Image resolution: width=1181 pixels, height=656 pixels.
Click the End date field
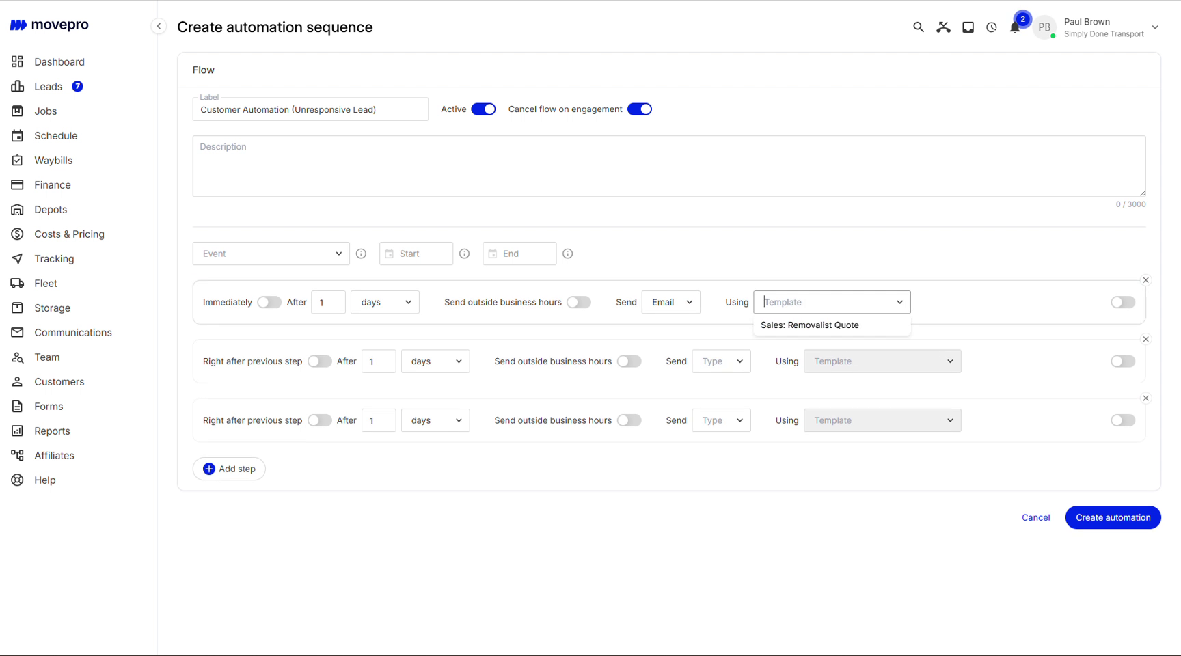519,254
